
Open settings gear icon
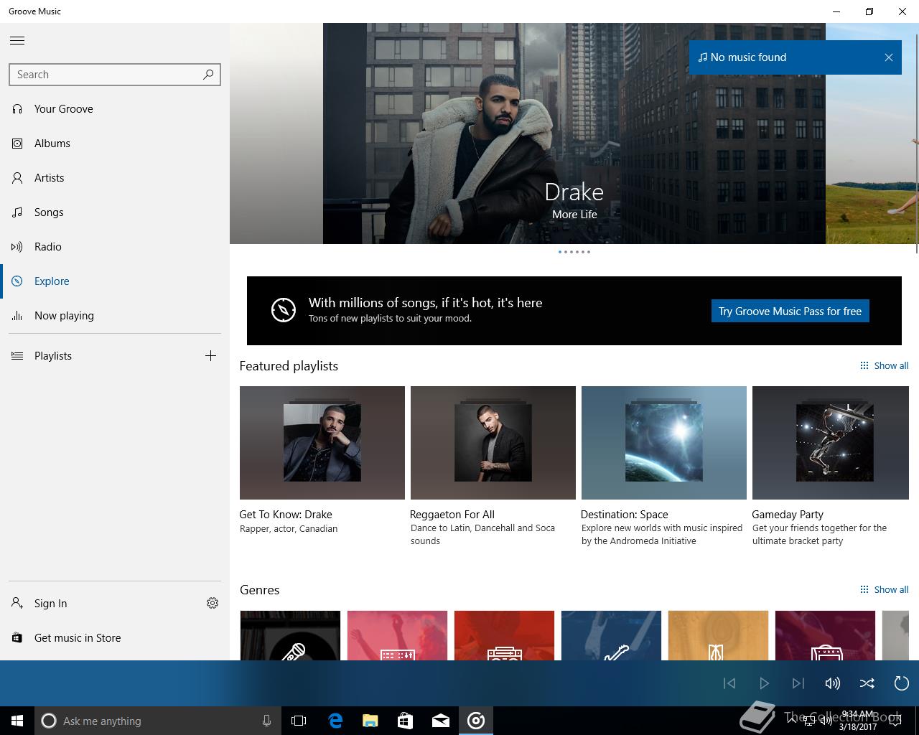[213, 603]
